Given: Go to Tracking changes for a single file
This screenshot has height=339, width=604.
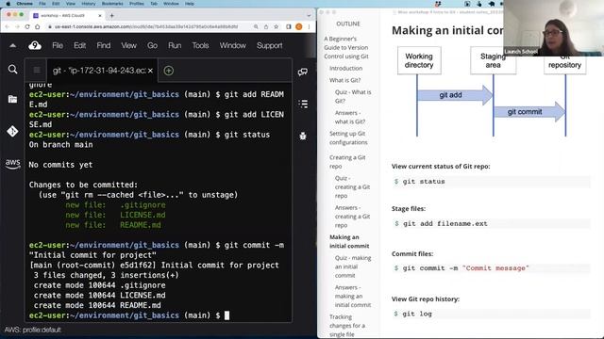Looking at the screenshot, I should [x=347, y=326].
